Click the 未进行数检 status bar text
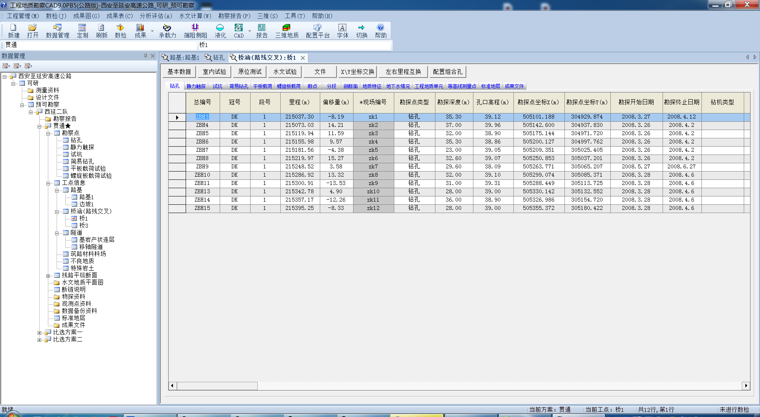This screenshot has height=417, width=760. pyautogui.click(x=734, y=409)
